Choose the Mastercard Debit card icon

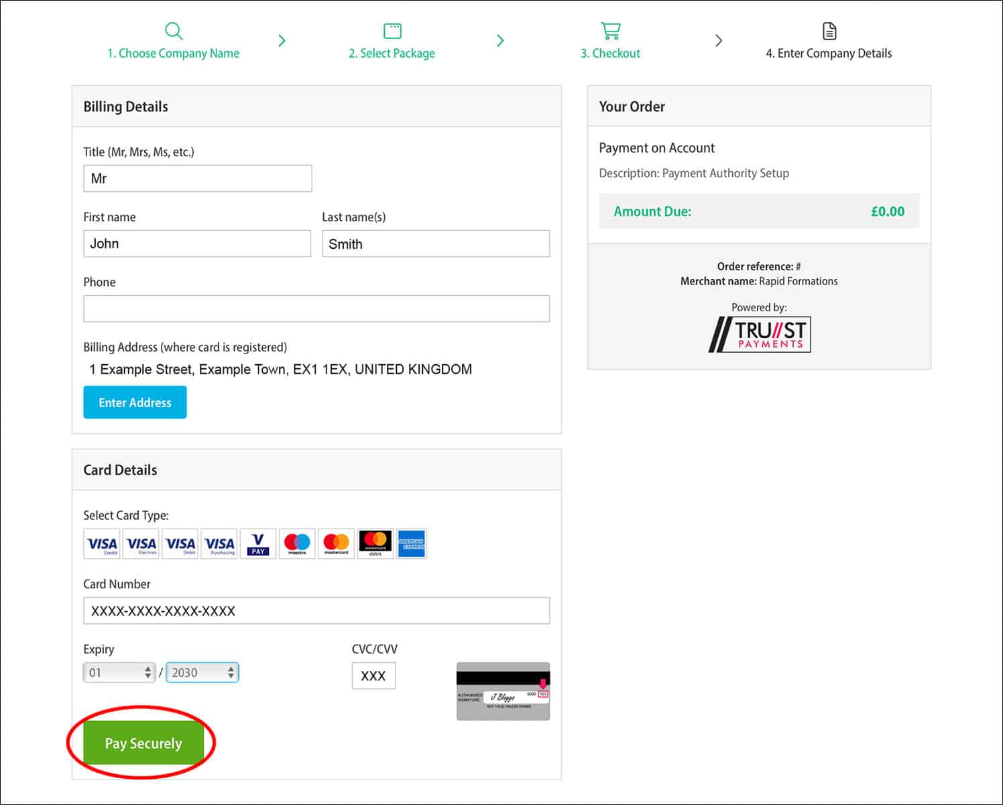(375, 544)
